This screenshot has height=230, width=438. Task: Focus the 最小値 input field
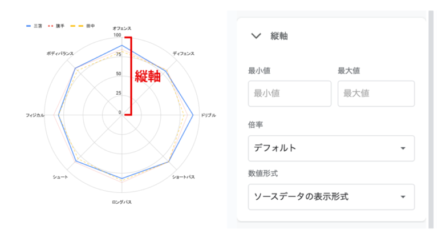(289, 93)
